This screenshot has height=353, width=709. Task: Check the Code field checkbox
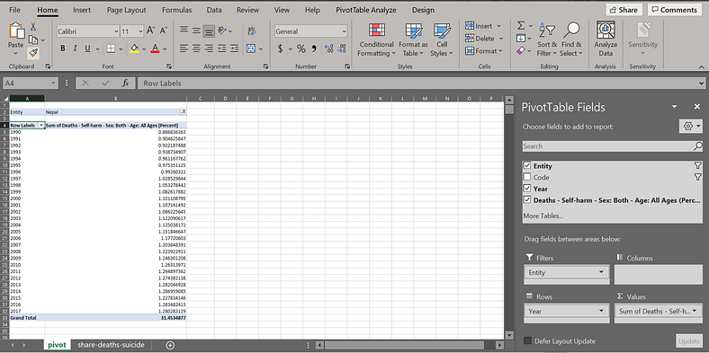click(526, 178)
